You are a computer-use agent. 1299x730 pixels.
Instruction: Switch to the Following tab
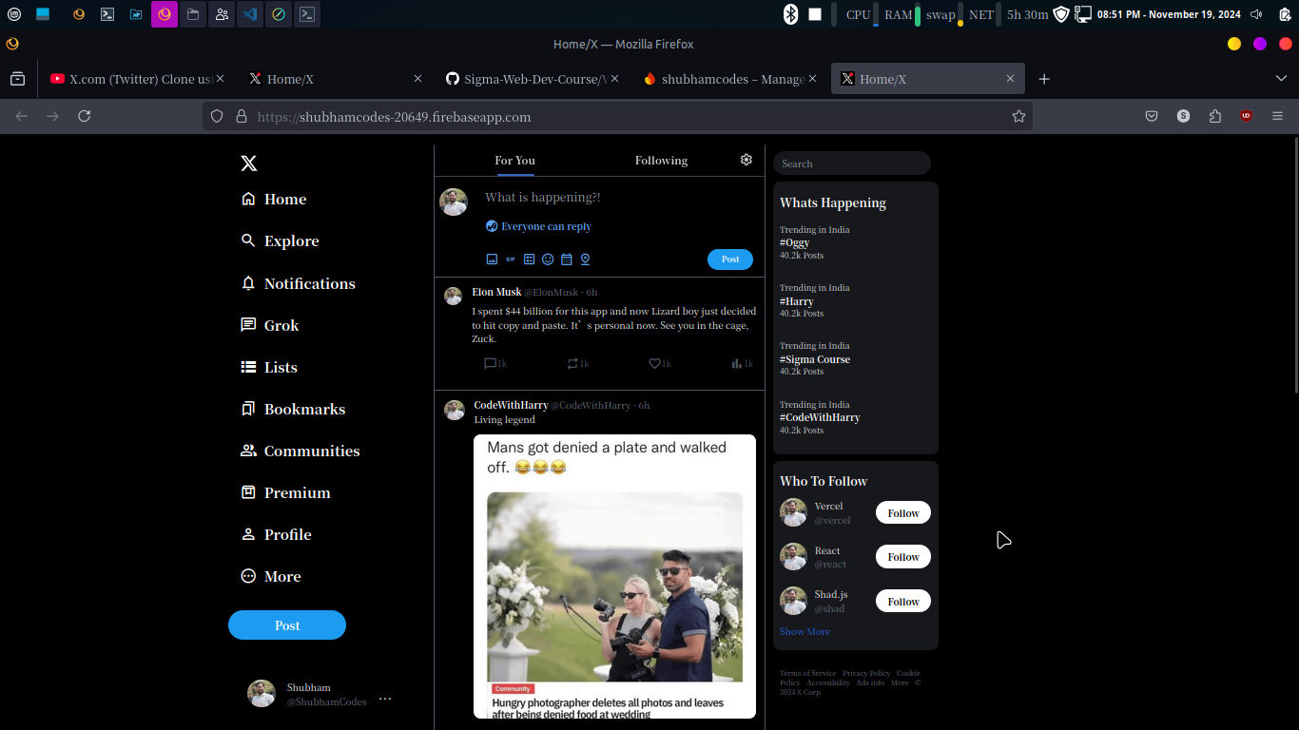tap(661, 161)
